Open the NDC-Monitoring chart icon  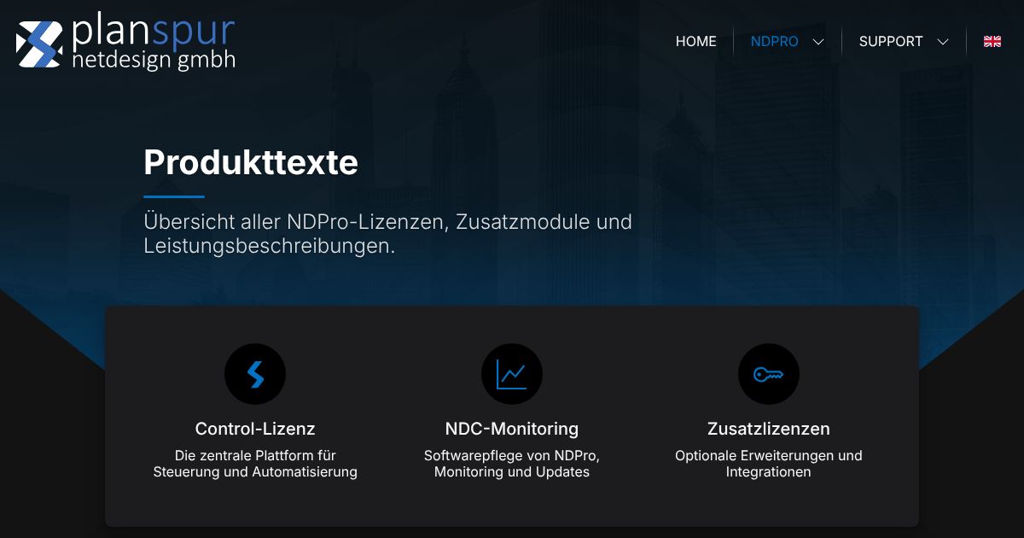click(512, 374)
